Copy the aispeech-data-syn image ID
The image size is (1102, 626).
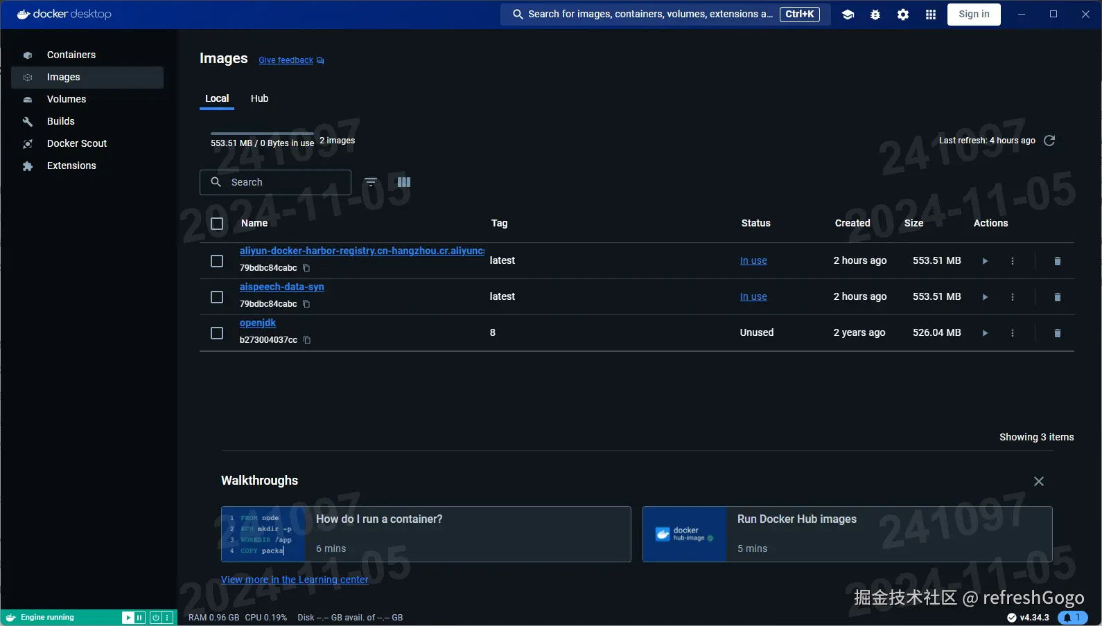306,304
